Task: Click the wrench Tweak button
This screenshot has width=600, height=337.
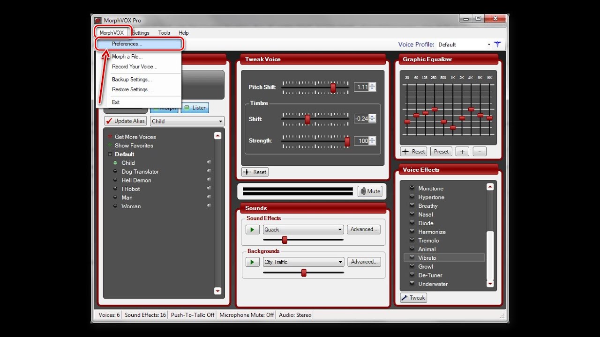Action: coord(413,298)
